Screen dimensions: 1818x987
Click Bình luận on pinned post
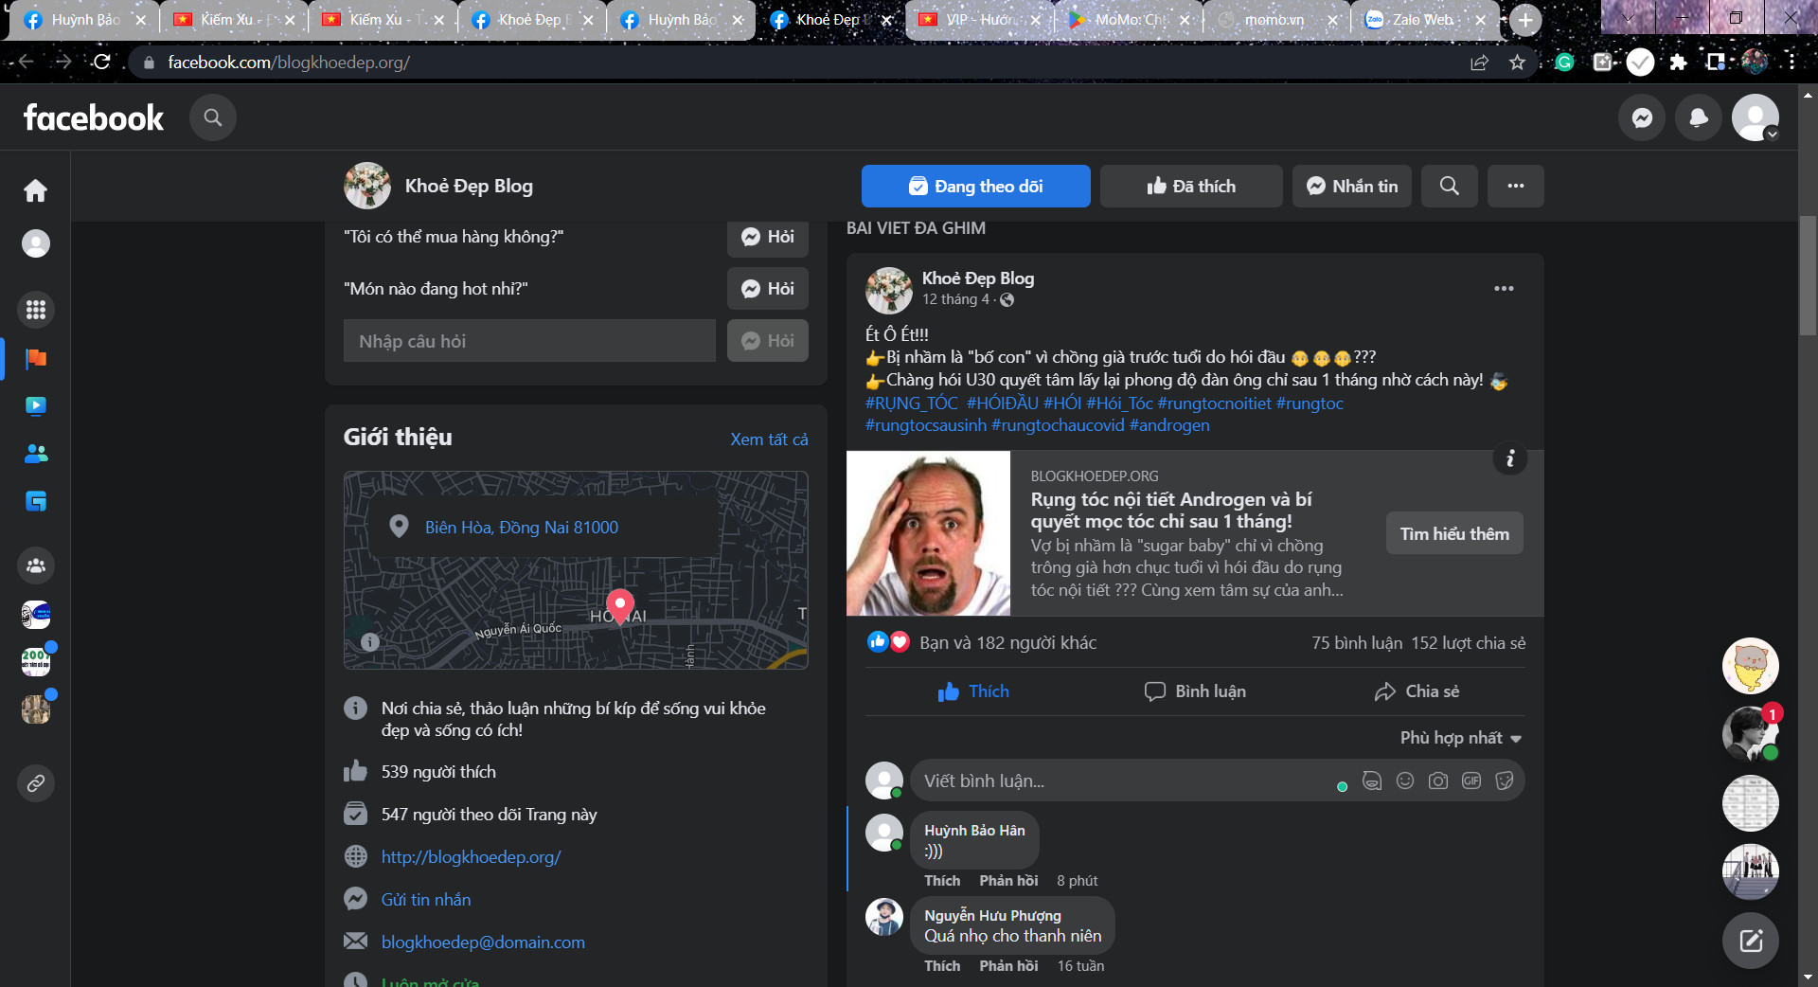[x=1195, y=691]
